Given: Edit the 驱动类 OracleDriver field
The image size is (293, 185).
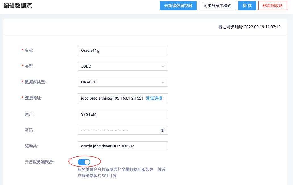Looking at the screenshot, I should [x=123, y=146].
